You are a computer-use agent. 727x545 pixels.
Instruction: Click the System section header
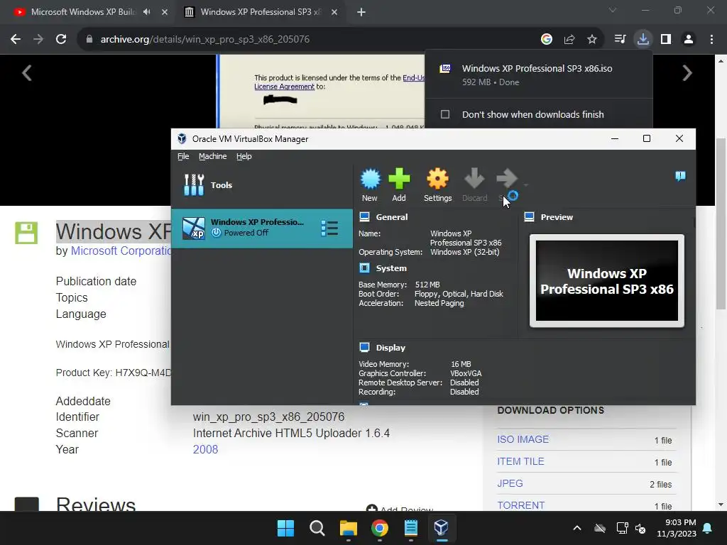pos(391,268)
